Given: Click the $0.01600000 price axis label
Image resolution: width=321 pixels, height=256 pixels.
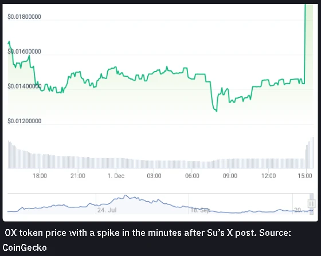Looking at the screenshot, I should coord(24,52).
